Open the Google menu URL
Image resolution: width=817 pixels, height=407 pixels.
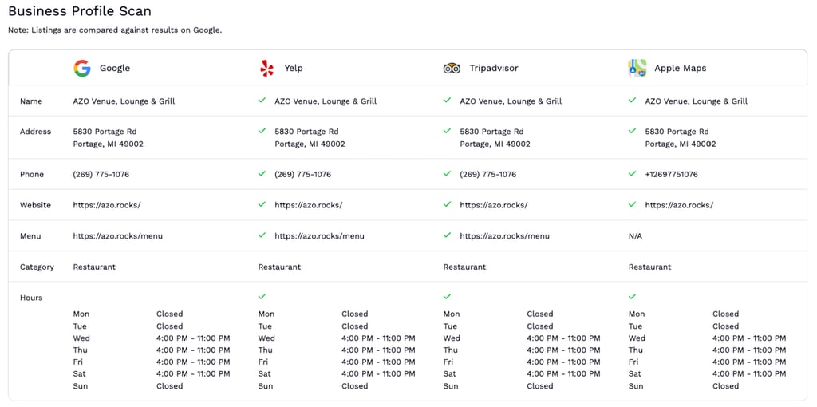pos(118,236)
